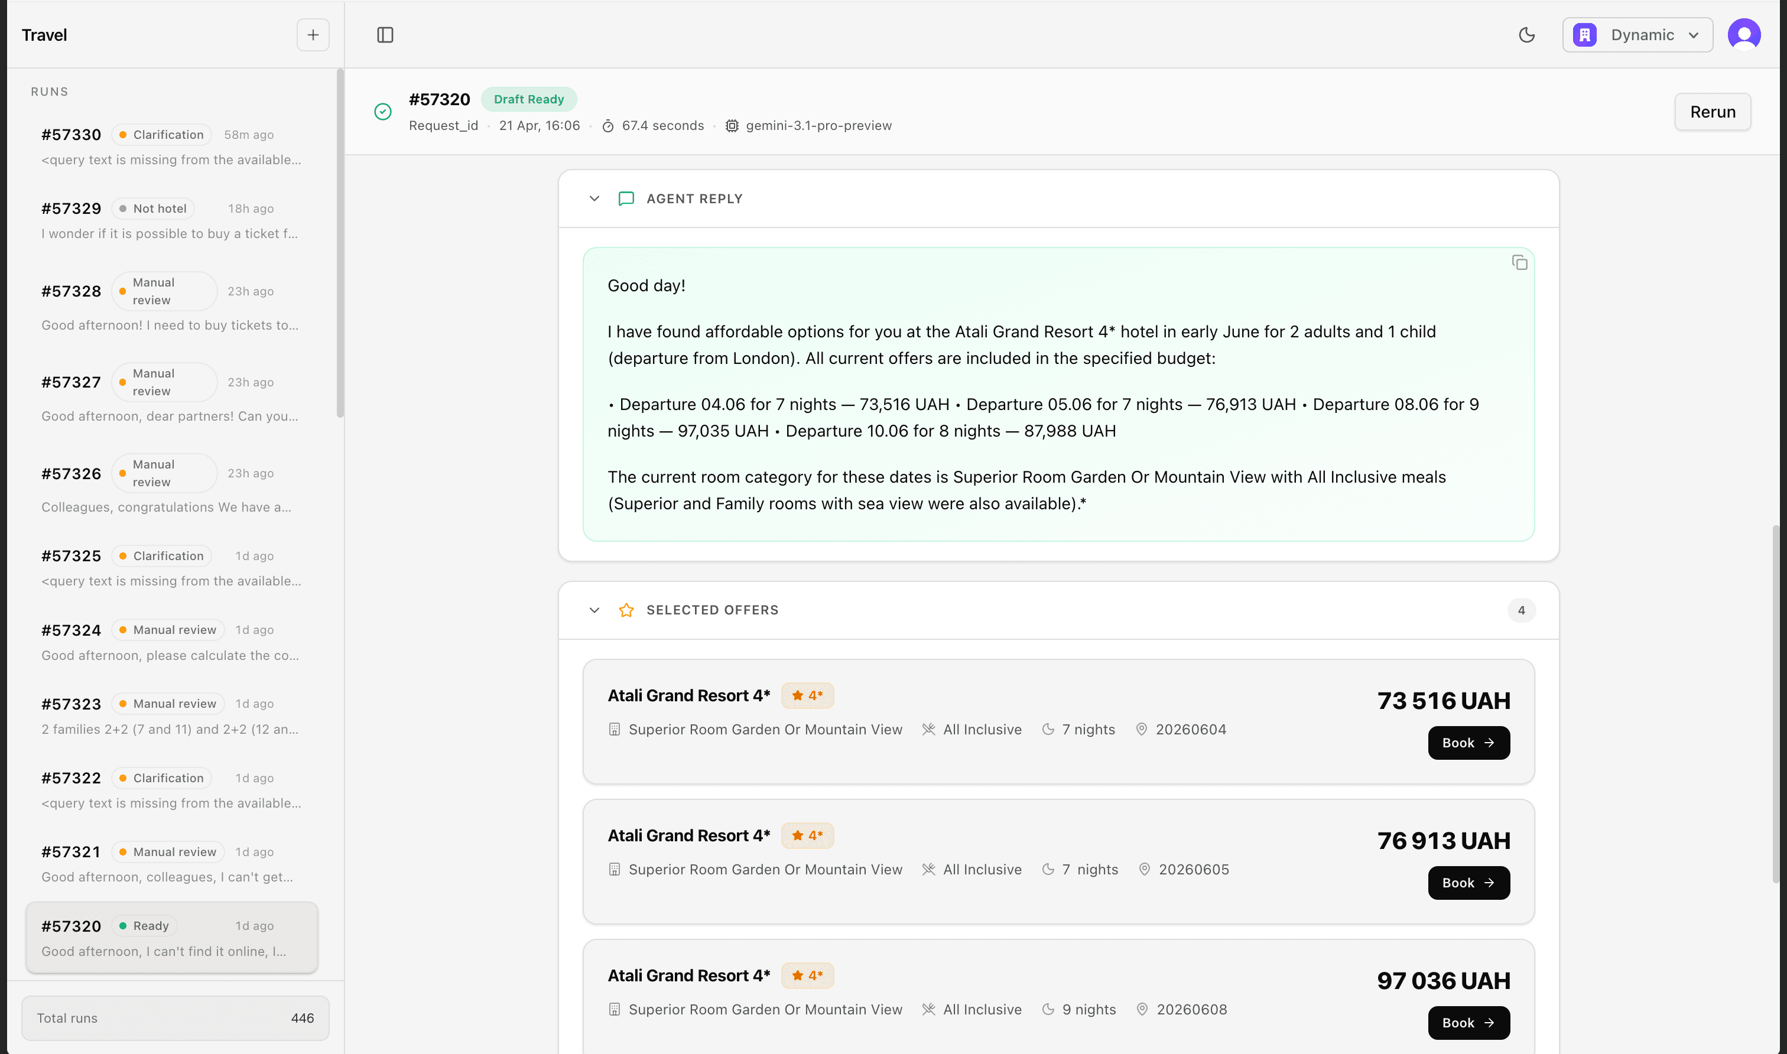Click the offers count badge showing 4
This screenshot has height=1054, width=1787.
1522,610
